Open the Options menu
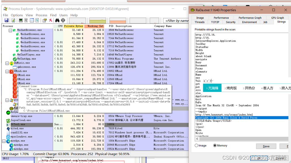The image size is (291, 163). tap(17, 15)
